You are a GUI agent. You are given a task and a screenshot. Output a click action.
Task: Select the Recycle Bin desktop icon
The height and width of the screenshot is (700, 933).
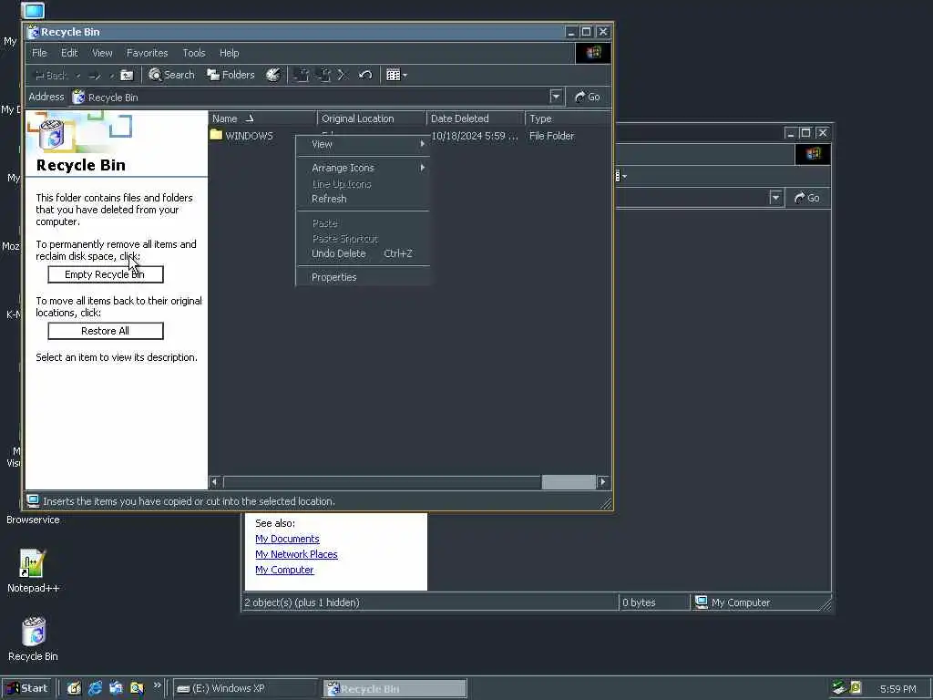coord(33,639)
